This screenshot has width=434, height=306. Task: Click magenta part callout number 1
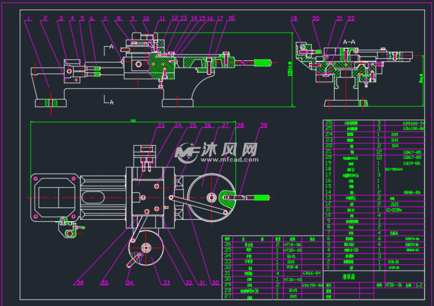[29, 19]
